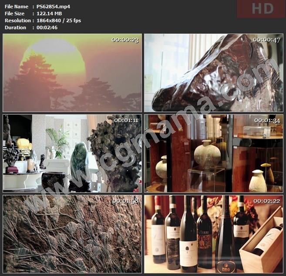This screenshot has width=286, height=276.
Task: Click the 00:02:46 duration value
Action: coord(48,27)
